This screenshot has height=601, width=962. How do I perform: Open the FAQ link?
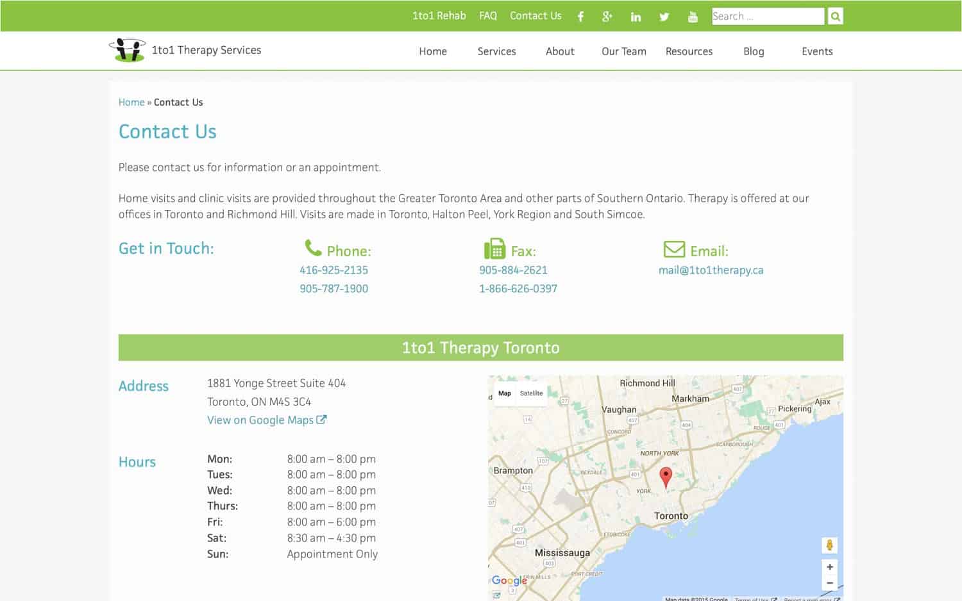[x=488, y=15]
